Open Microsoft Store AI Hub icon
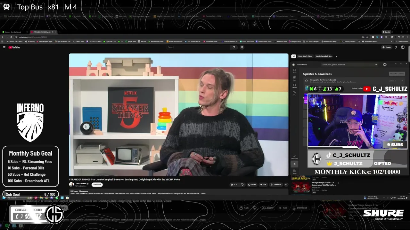This screenshot has height=230, width=410. point(294,93)
